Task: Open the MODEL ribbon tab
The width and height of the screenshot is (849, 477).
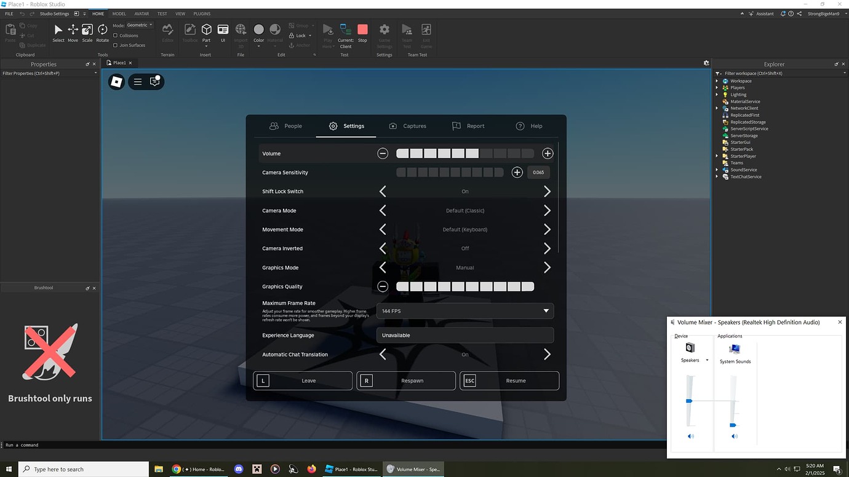Action: click(119, 14)
